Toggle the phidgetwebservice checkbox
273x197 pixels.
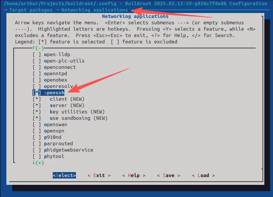tap(37, 150)
